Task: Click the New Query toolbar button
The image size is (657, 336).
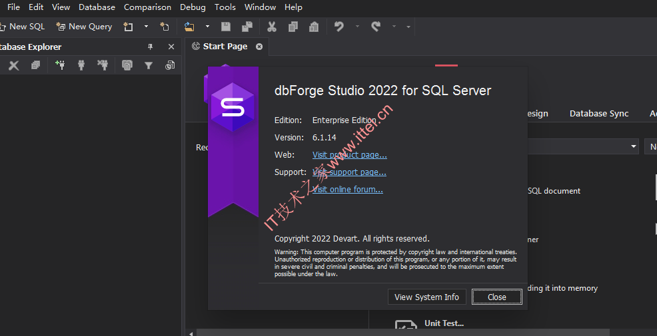Action: coord(84,27)
